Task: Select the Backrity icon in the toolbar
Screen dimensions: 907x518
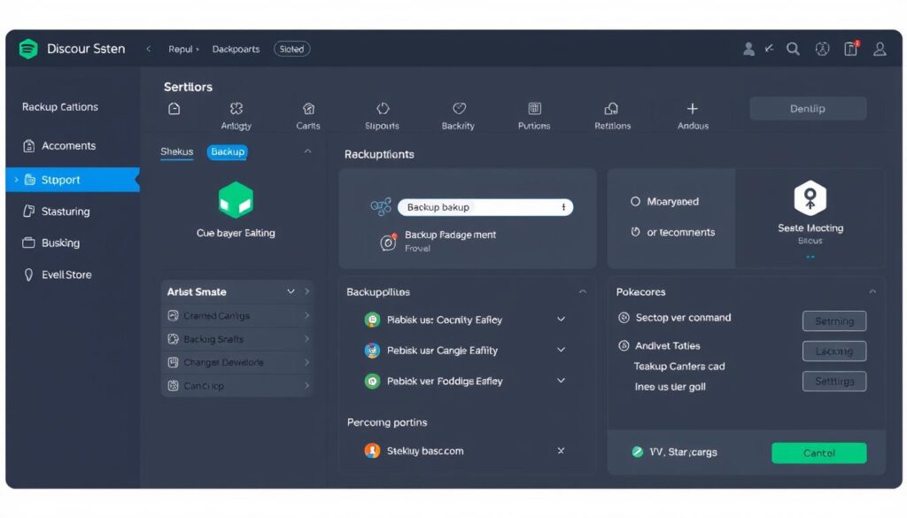Action: click(458, 107)
